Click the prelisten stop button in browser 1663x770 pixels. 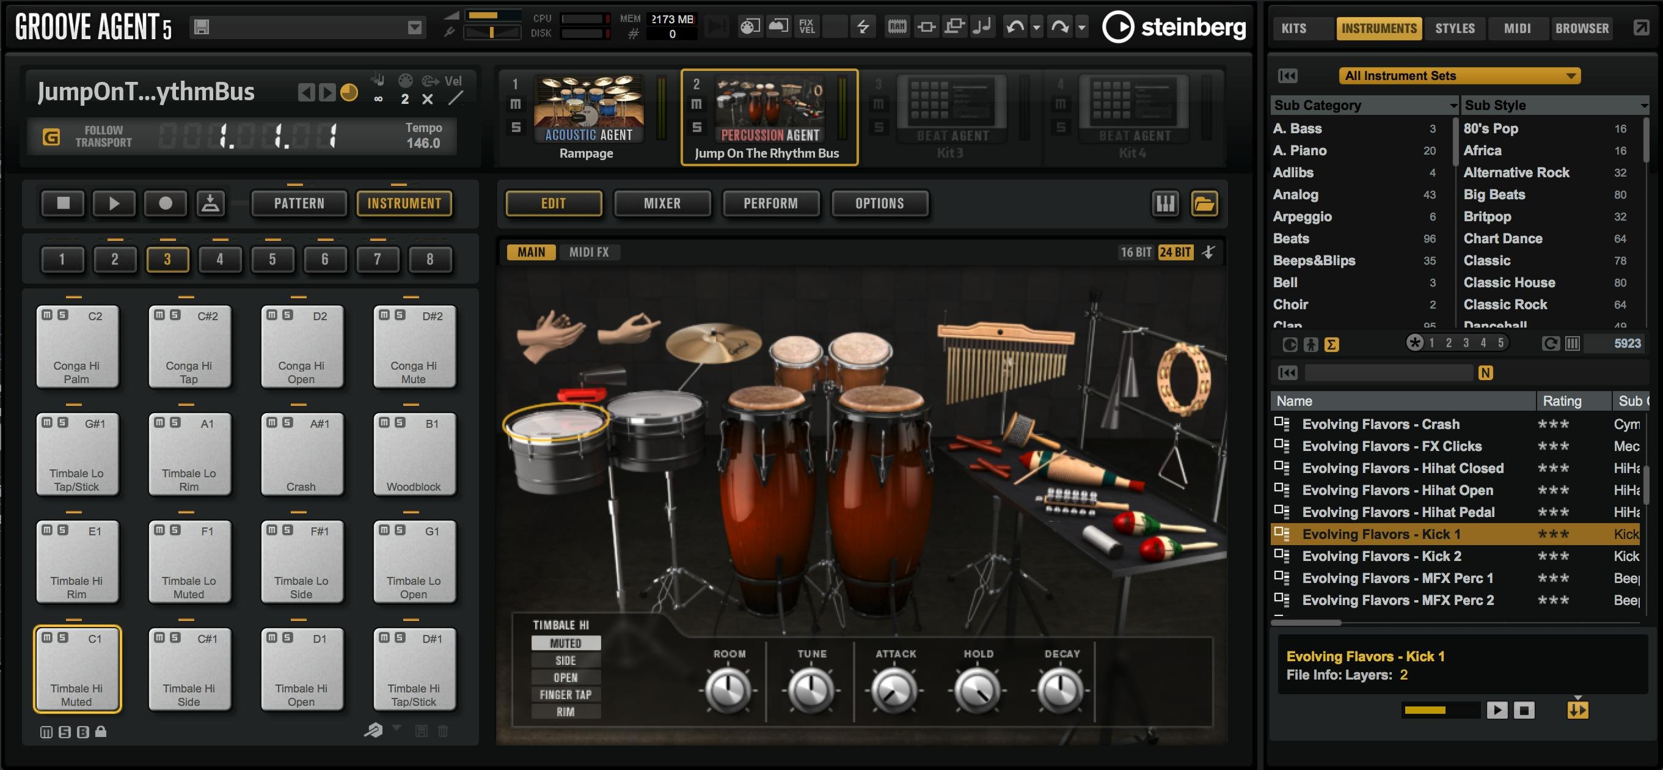[x=1524, y=710]
